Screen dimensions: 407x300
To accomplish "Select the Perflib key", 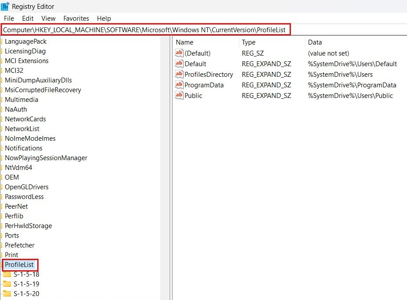I will click(x=15, y=216).
